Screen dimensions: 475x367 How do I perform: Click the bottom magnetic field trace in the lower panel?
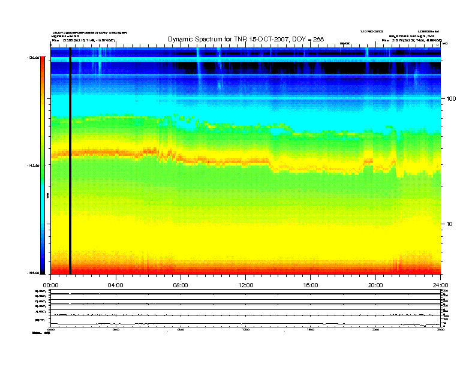coord(245,324)
